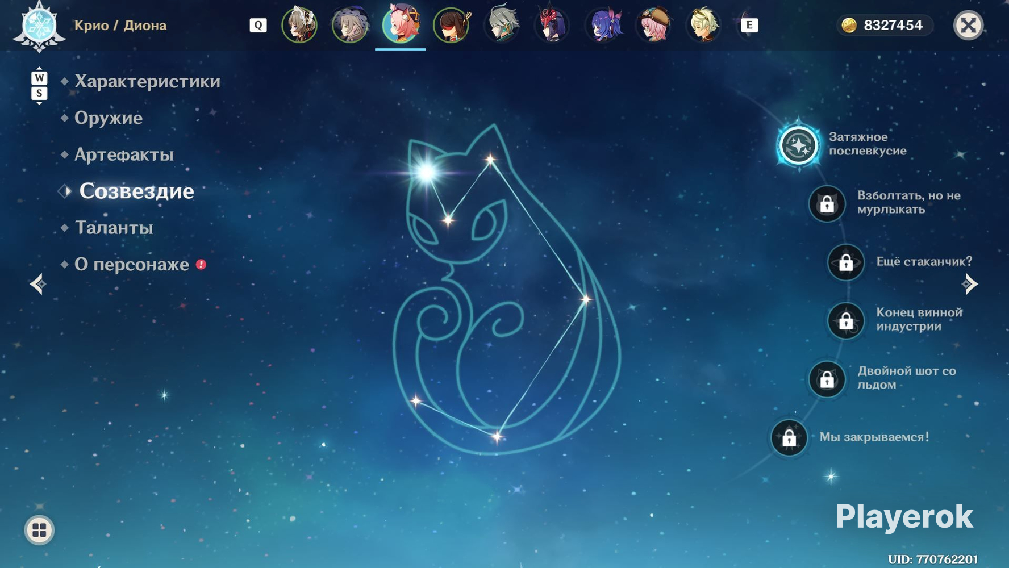
Task: Open the grid menu button
Action: [39, 530]
